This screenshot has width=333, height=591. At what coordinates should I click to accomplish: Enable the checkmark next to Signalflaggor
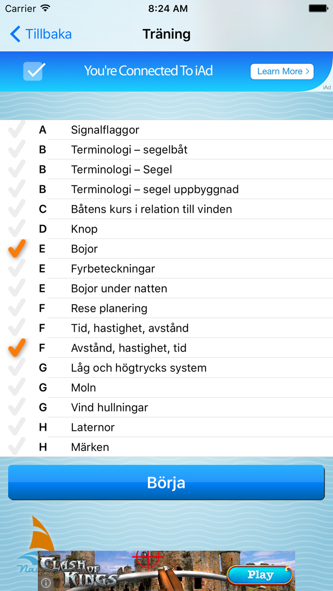(17, 129)
